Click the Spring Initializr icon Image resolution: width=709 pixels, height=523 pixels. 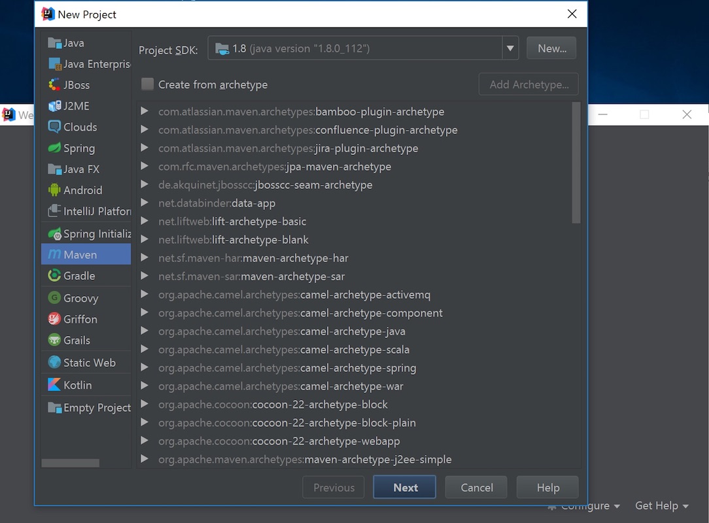click(x=54, y=233)
